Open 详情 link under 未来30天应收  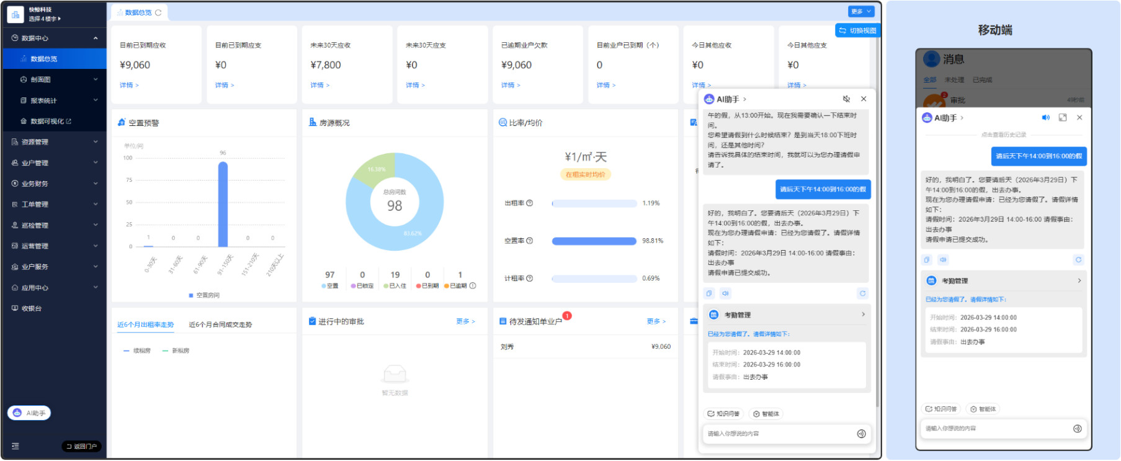click(320, 86)
